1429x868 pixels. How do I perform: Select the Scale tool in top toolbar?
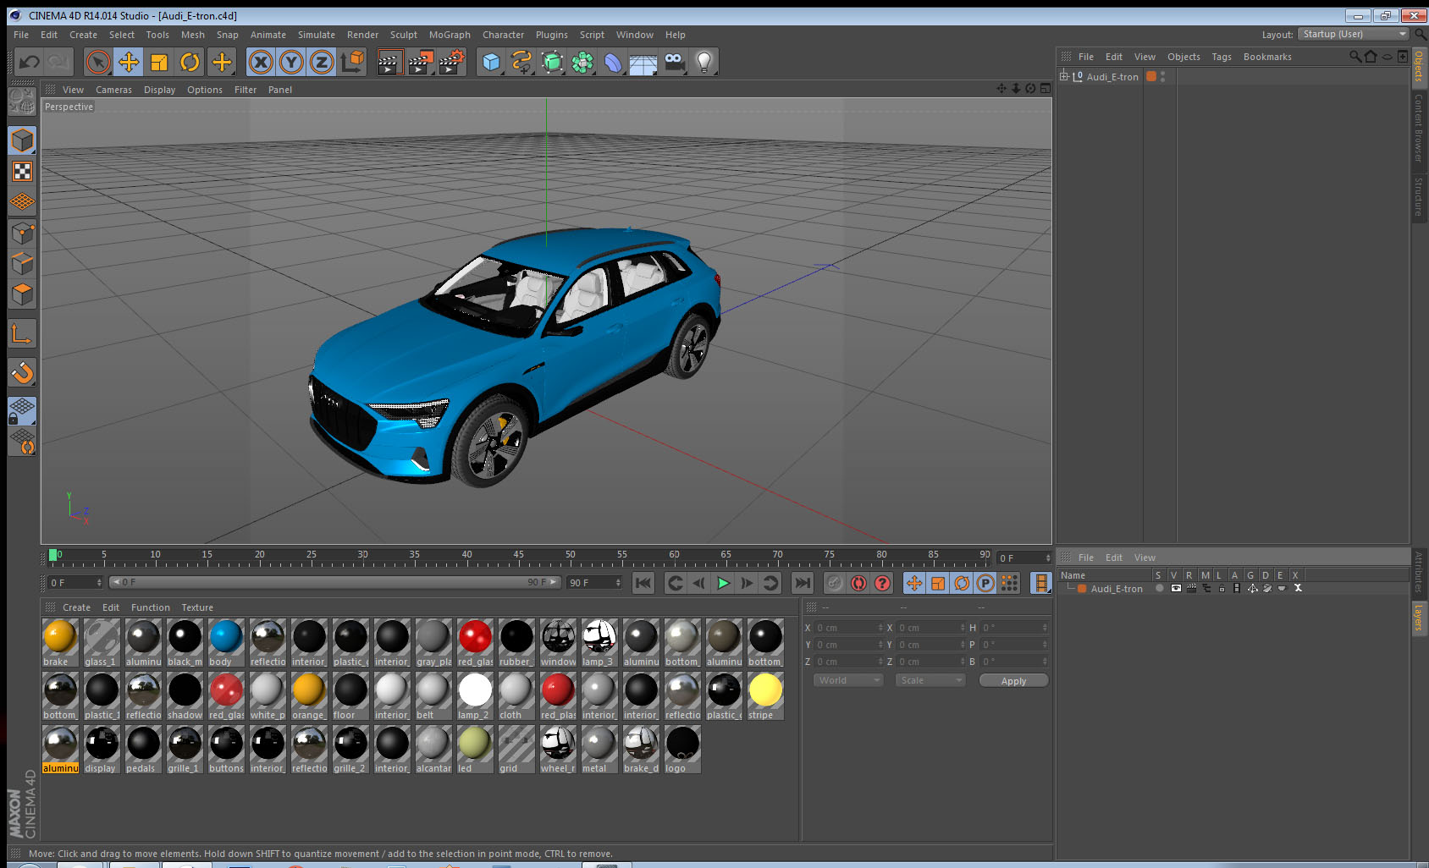pyautogui.click(x=159, y=62)
